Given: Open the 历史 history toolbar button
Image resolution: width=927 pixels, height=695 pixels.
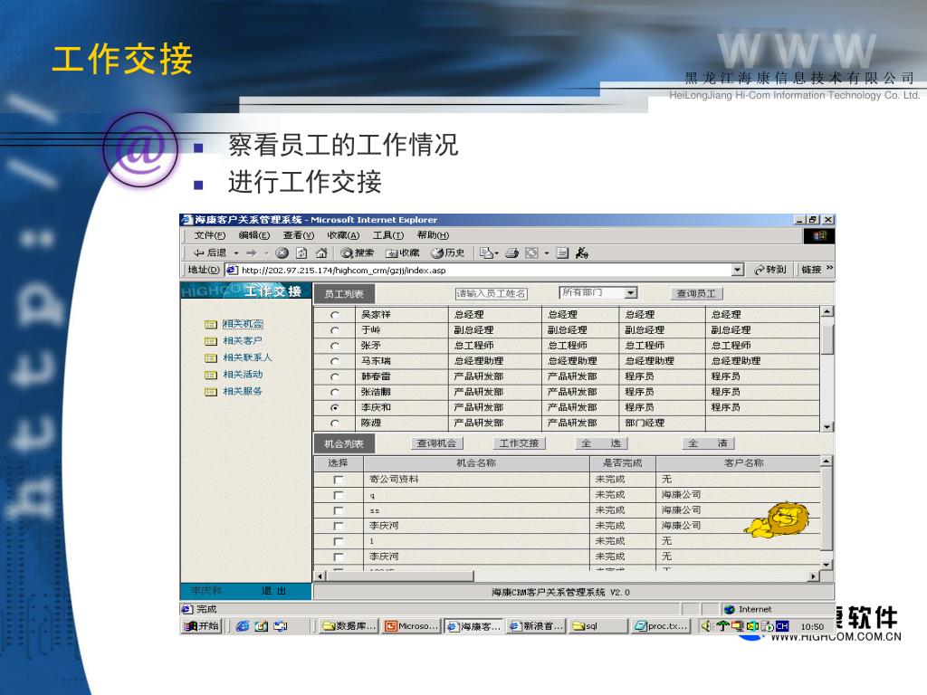Looking at the screenshot, I should click(x=447, y=253).
